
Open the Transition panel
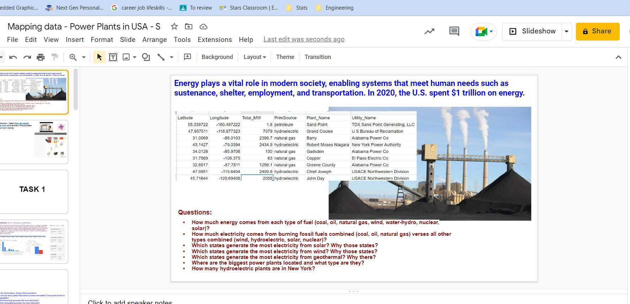(x=317, y=57)
